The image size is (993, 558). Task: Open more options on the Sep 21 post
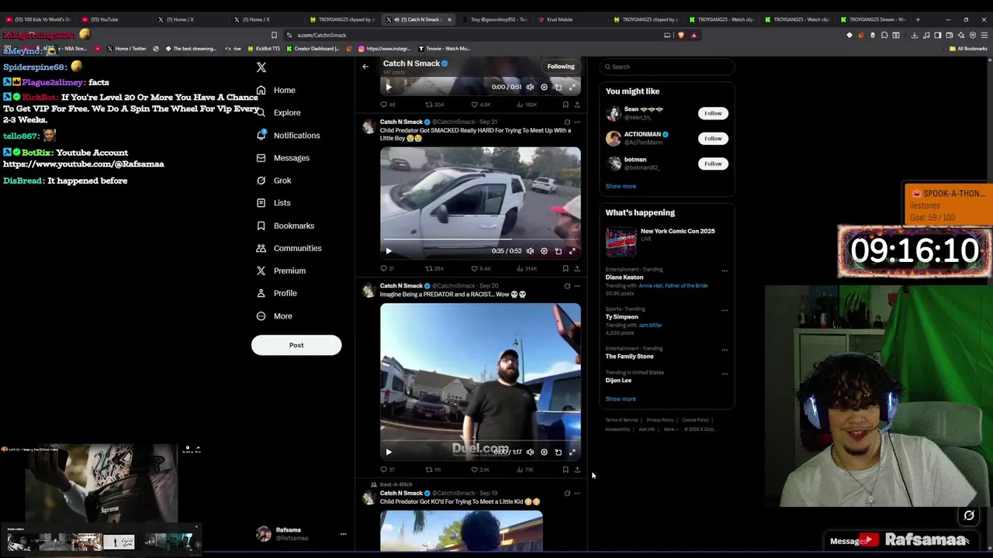click(x=576, y=122)
